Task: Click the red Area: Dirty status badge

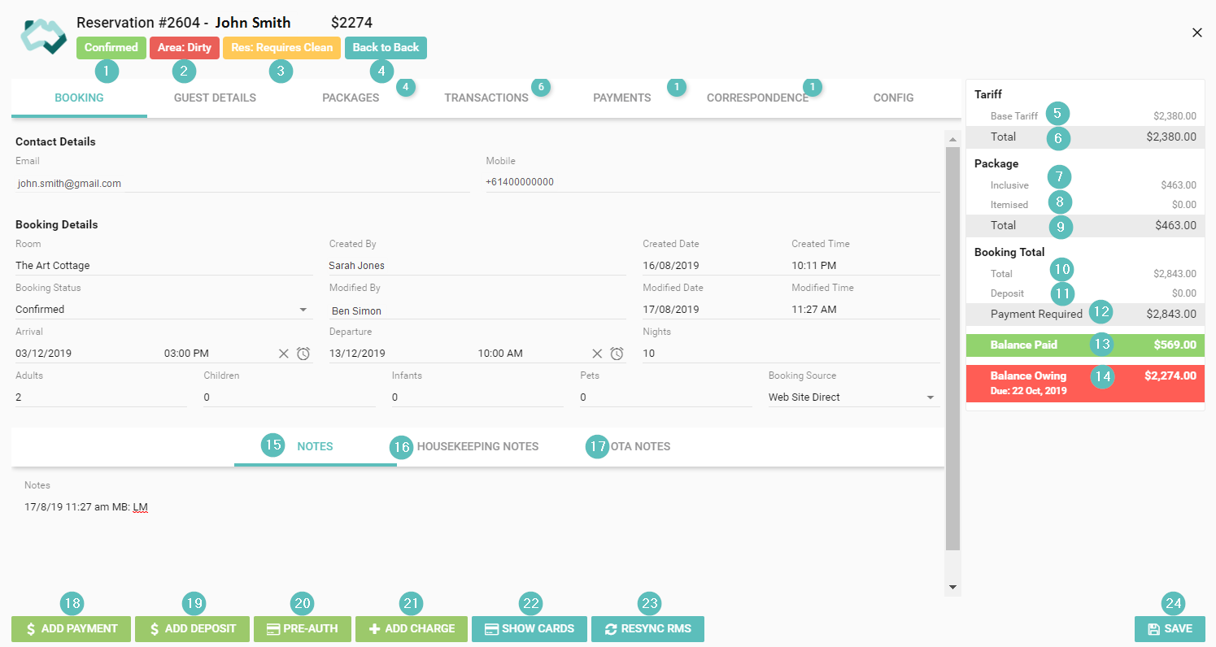Action: (185, 48)
